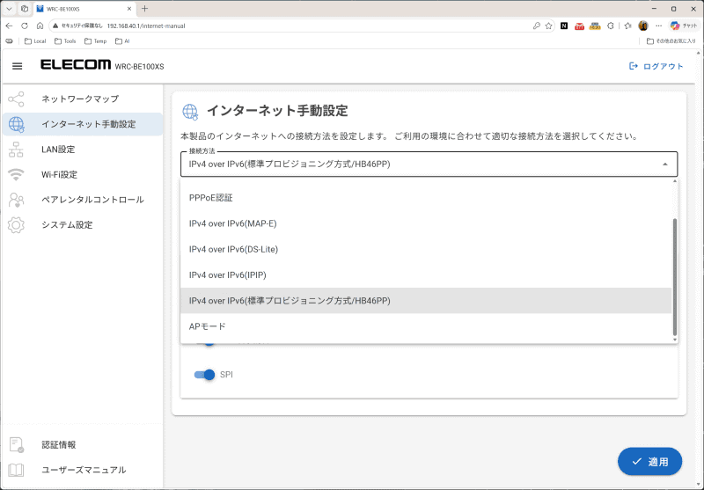This screenshot has width=704, height=490.
Task: Expand the connection method dropdown arrow
Action: tap(665, 165)
